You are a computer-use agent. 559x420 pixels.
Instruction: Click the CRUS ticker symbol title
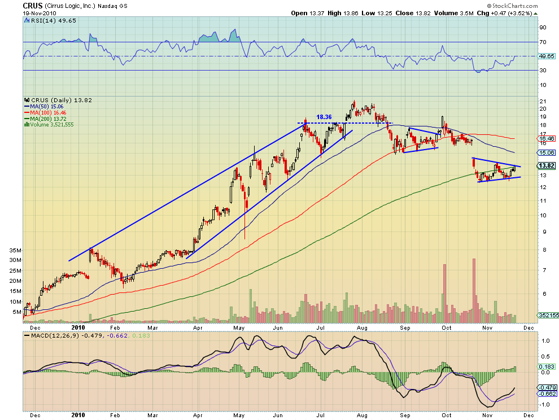tap(32, 6)
